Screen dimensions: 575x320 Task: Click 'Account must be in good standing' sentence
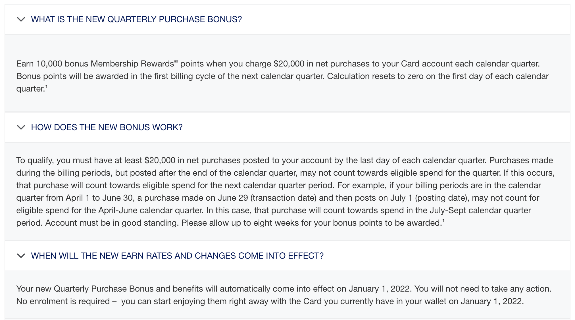(112, 223)
